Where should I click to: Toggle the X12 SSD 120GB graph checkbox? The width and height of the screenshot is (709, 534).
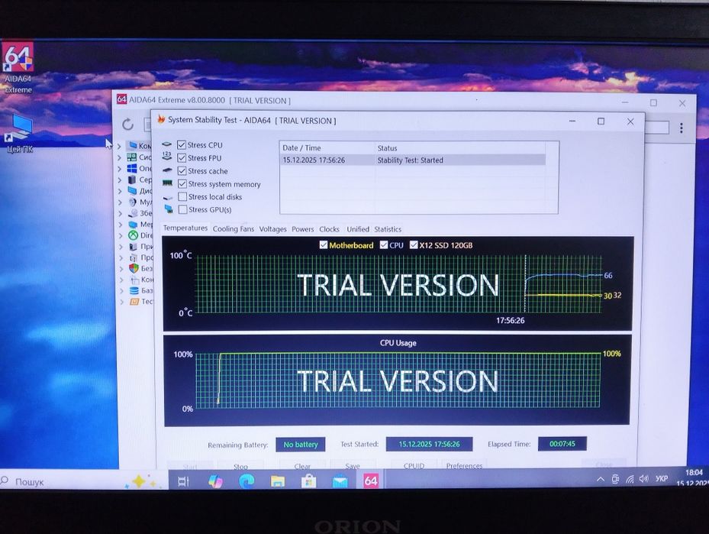(414, 244)
